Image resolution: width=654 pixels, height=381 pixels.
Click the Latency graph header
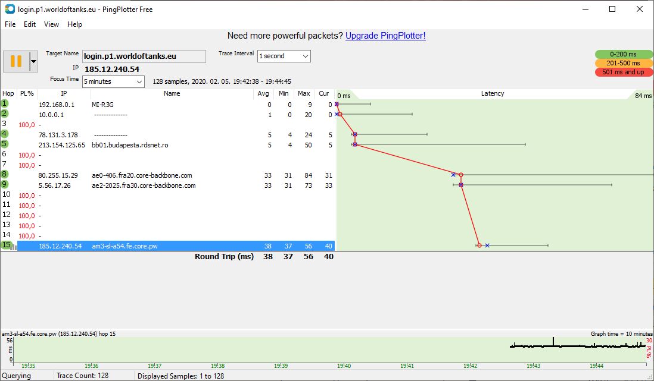click(493, 93)
